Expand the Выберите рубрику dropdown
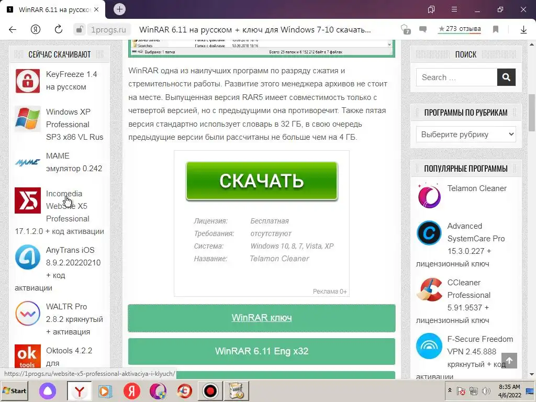 [466, 135]
